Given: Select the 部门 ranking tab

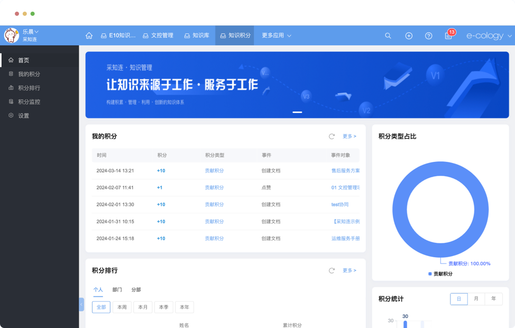Looking at the screenshot, I should [117, 289].
